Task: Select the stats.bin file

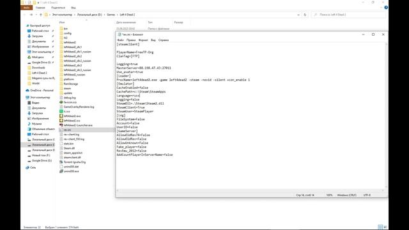Action: [68, 144]
